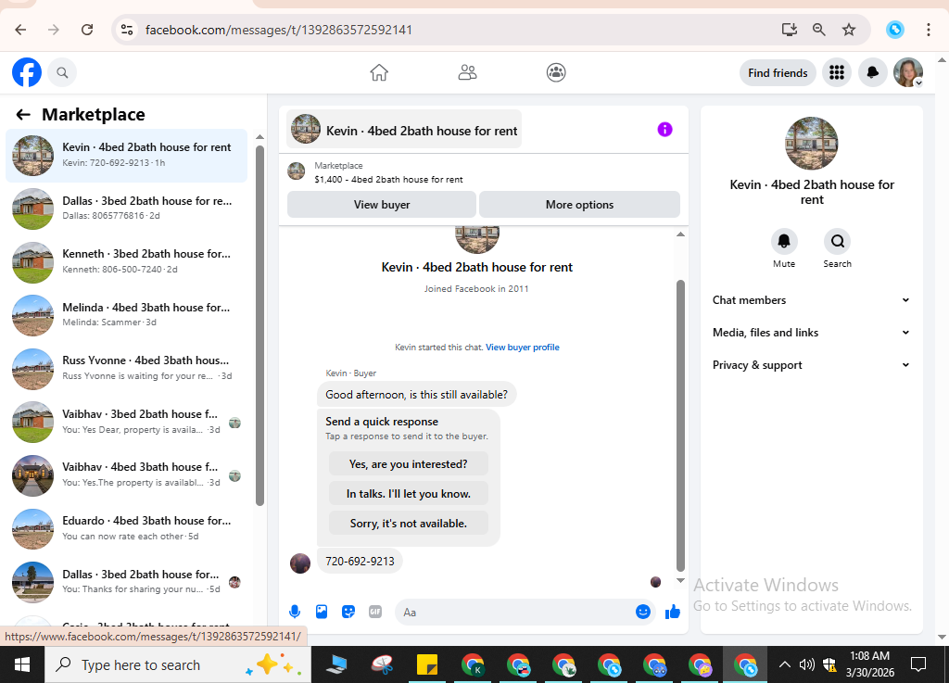Open the account profile picture menu
This screenshot has width=949, height=683.
point(908,72)
